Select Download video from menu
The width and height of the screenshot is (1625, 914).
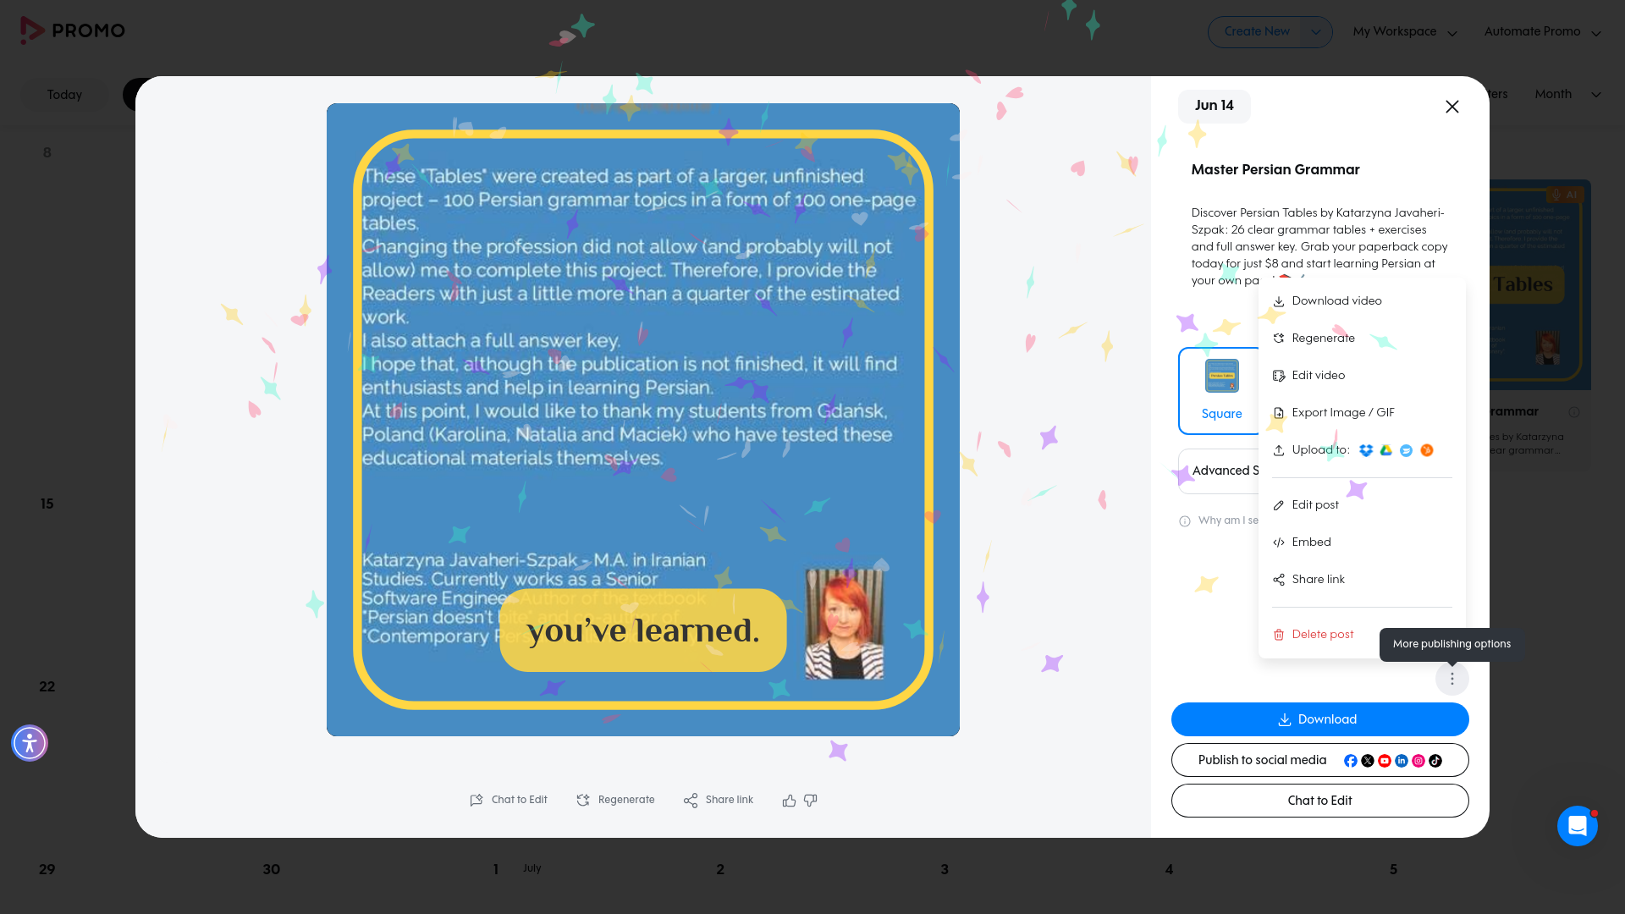1361,301
